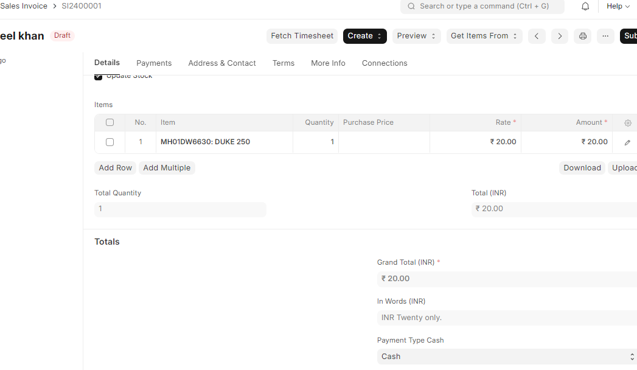Click the Upload button
Screen dimensions: 637x370
(x=624, y=168)
